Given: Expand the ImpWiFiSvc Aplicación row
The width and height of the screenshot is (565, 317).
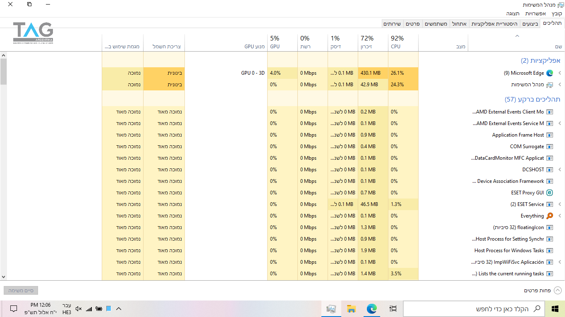Looking at the screenshot, I should pyautogui.click(x=560, y=262).
